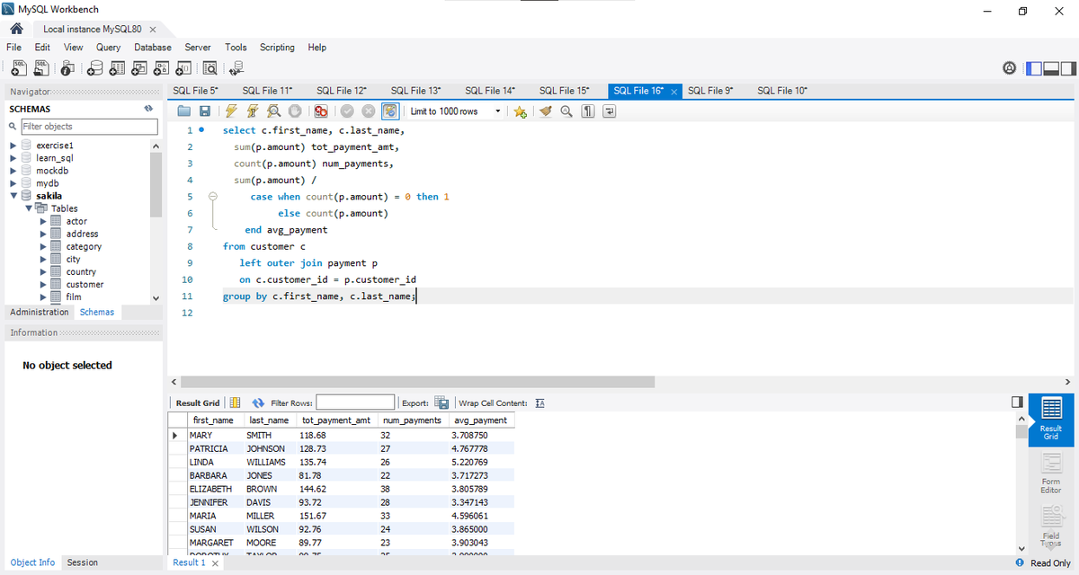Open the Workbench home screen icon
Screen dimensions: 1079x575
[x=15, y=29]
